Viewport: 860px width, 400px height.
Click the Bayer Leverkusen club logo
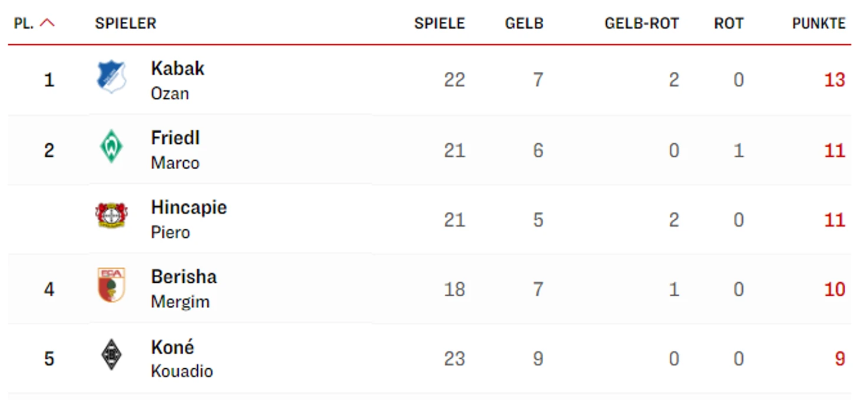111,216
